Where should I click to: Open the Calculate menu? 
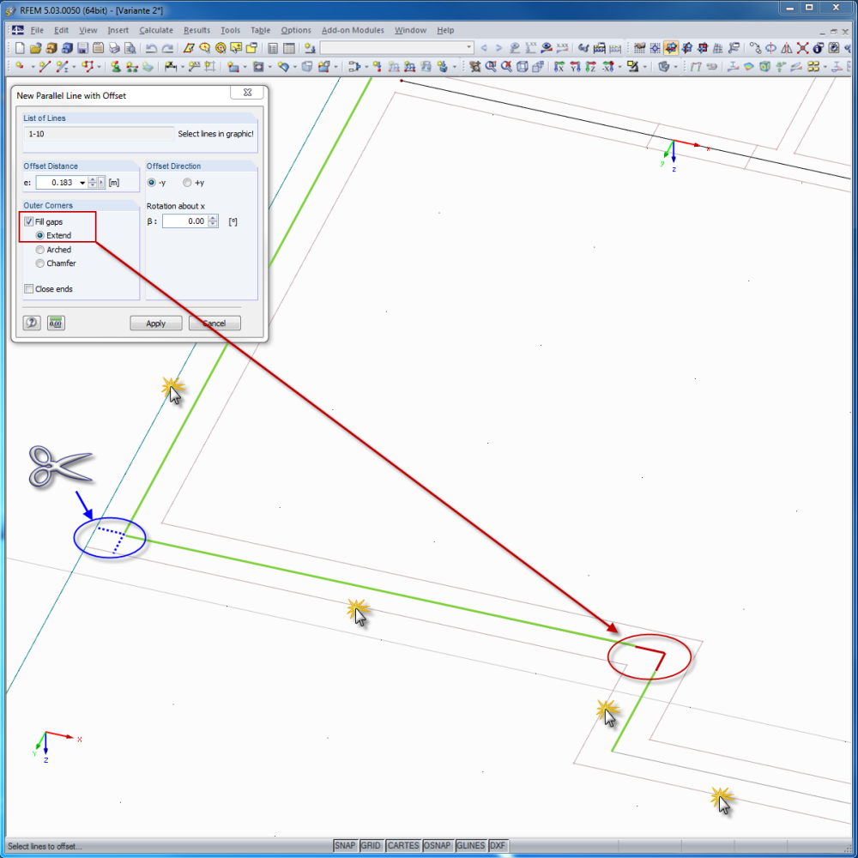[x=156, y=30]
